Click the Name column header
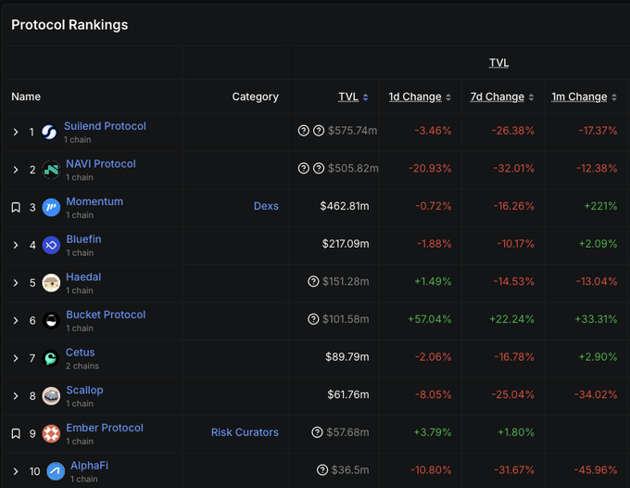Image resolution: width=630 pixels, height=488 pixels. point(26,96)
